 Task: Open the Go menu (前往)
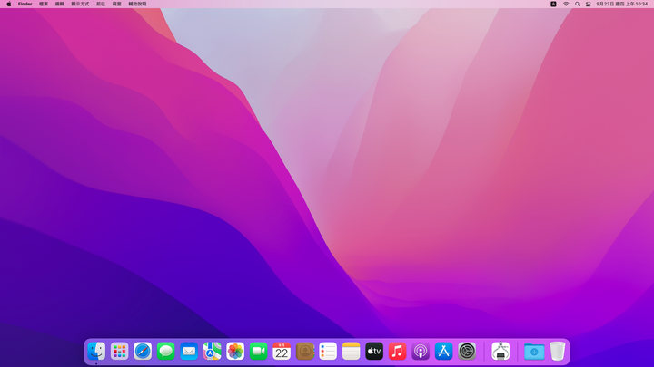(101, 4)
